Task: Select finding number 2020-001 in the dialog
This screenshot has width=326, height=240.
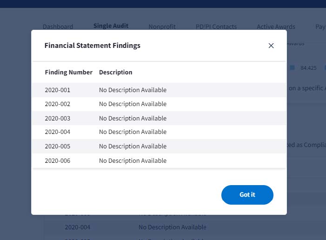Action: [x=58, y=90]
